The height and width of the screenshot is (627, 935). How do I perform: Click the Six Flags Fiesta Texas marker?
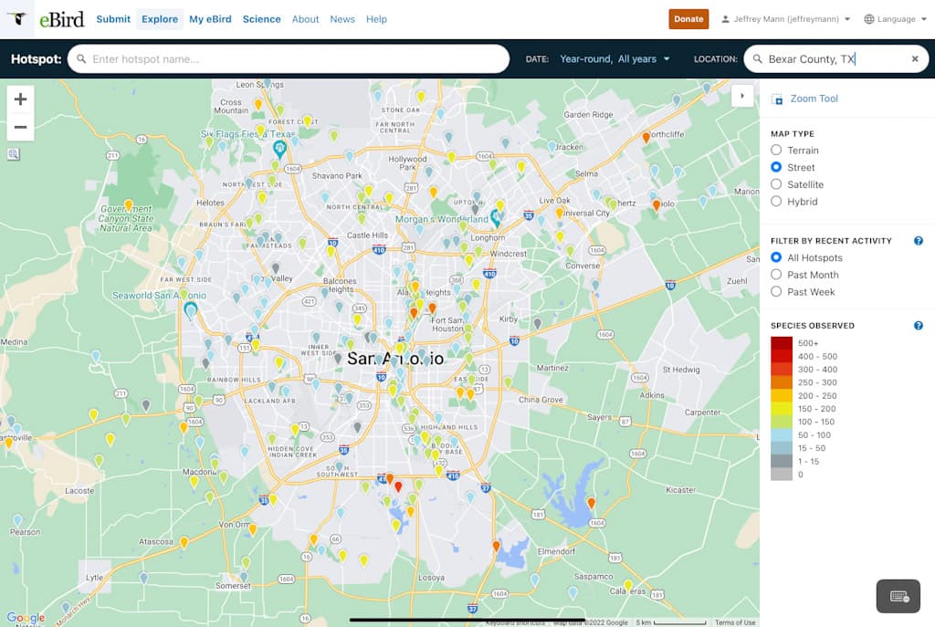(x=279, y=149)
